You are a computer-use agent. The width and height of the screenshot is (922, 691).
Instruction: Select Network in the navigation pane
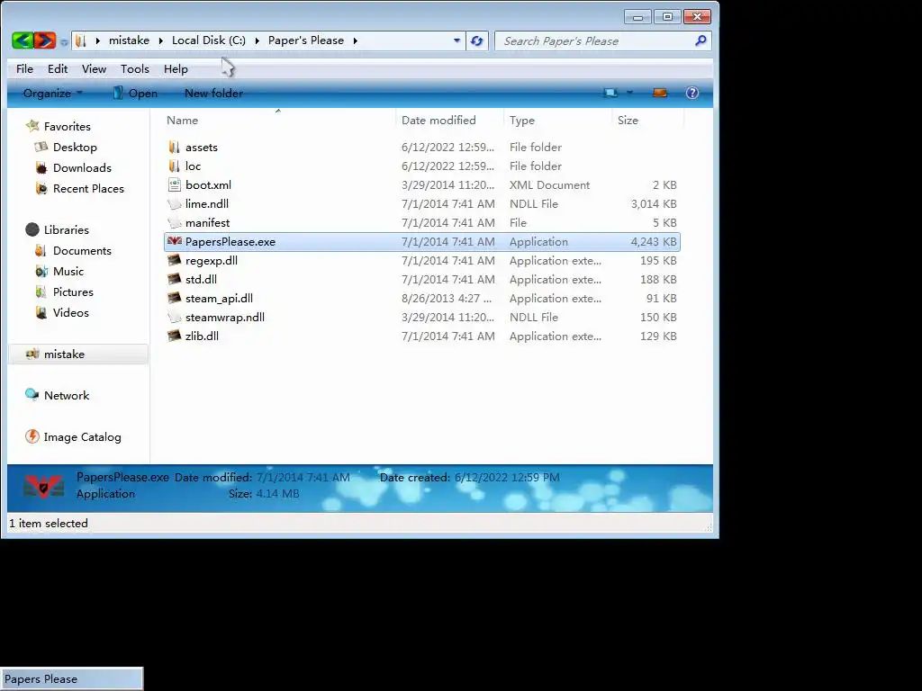[x=67, y=396]
